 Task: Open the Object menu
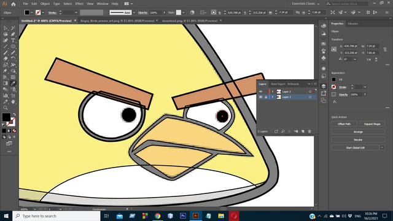(x=45, y=4)
